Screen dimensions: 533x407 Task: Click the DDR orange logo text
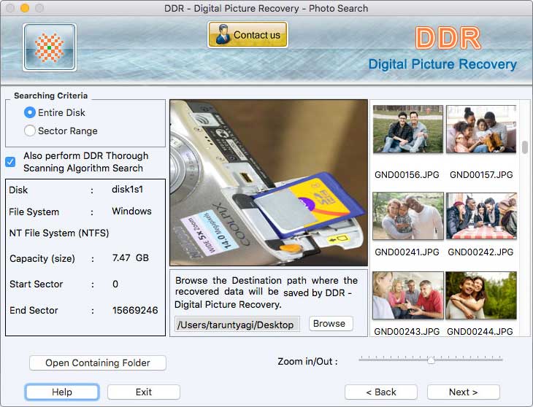(x=448, y=38)
